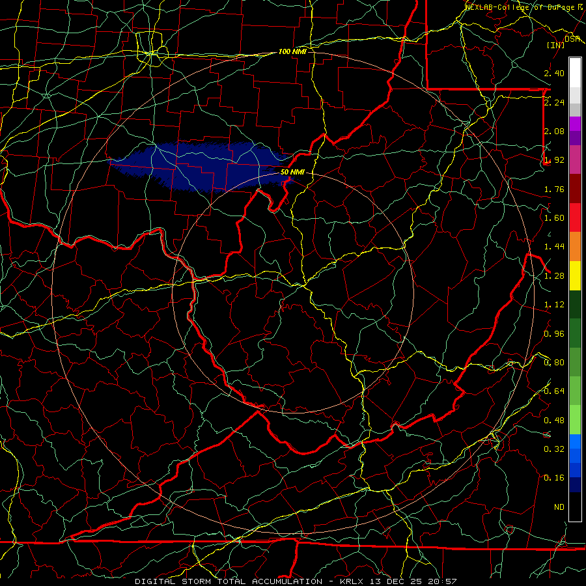Click the 1.28 legend value
The image size is (586, 586).
554,276
